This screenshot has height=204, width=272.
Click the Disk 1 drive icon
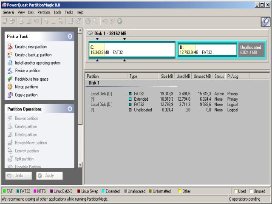(x=90, y=33)
